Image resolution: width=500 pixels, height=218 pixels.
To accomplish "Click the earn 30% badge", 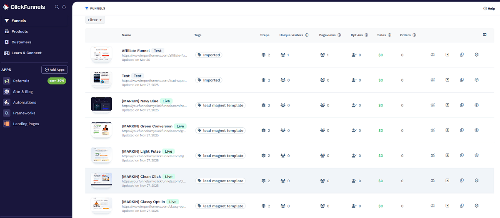I will (x=57, y=81).
